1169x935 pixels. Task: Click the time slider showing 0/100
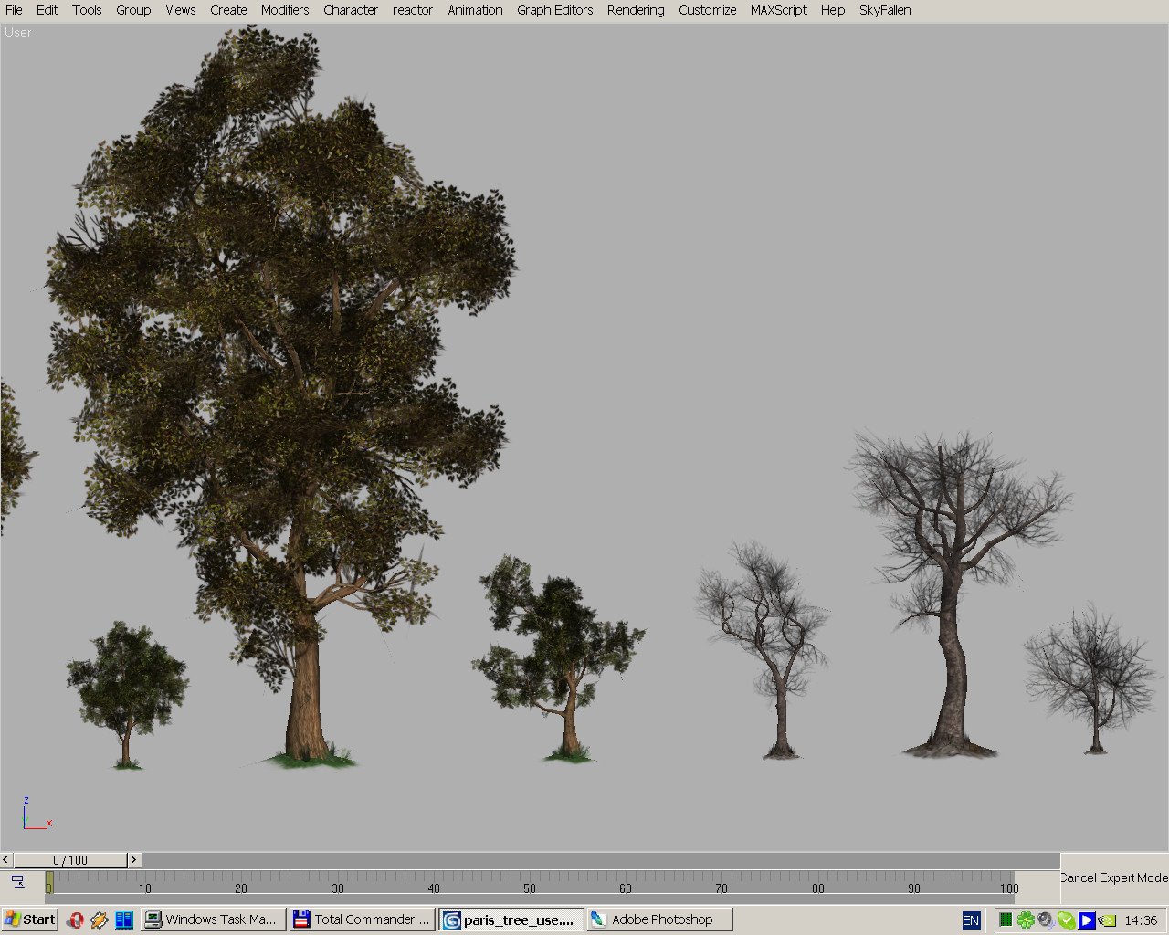(73, 859)
